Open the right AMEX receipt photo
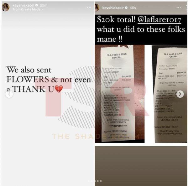 (170, 94)
